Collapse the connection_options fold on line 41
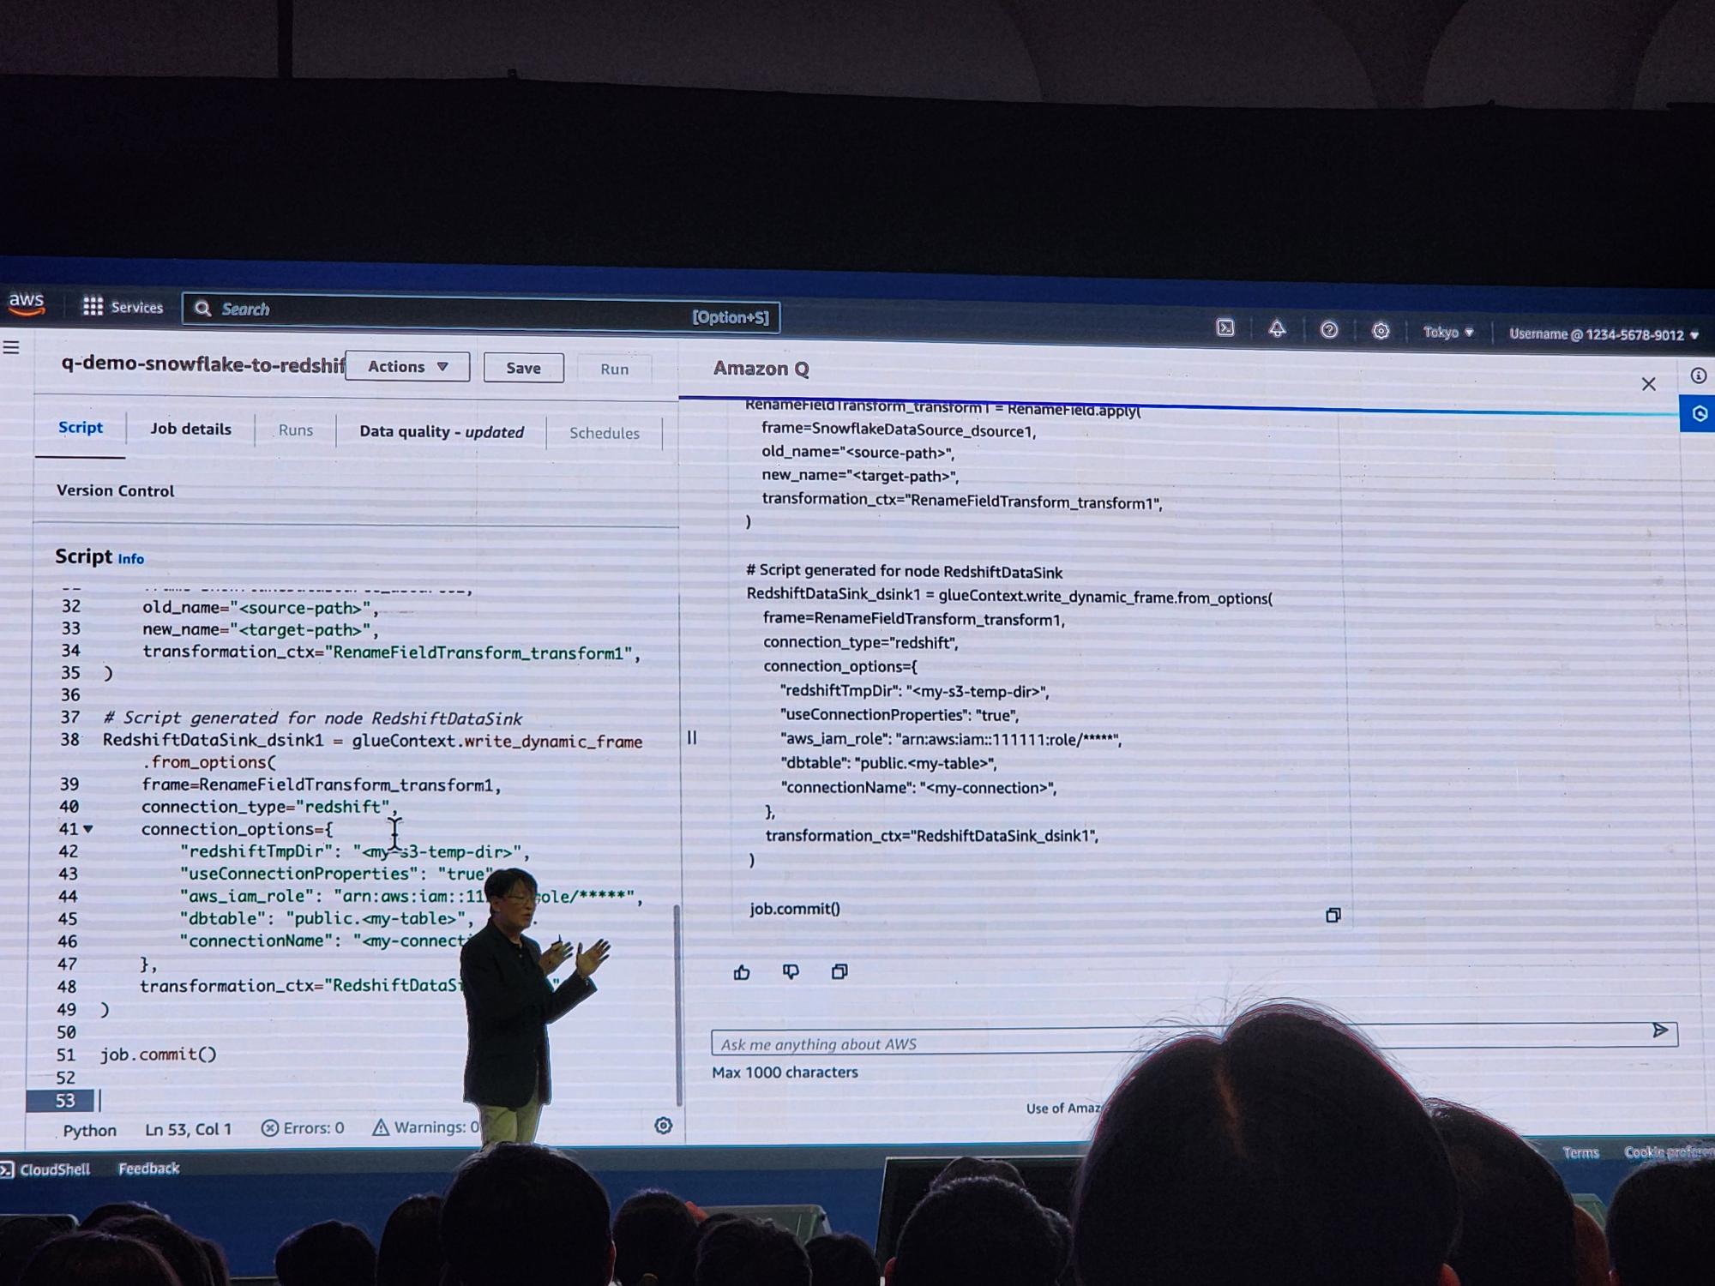Screen dimensions: 1715x1286 tap(88, 829)
